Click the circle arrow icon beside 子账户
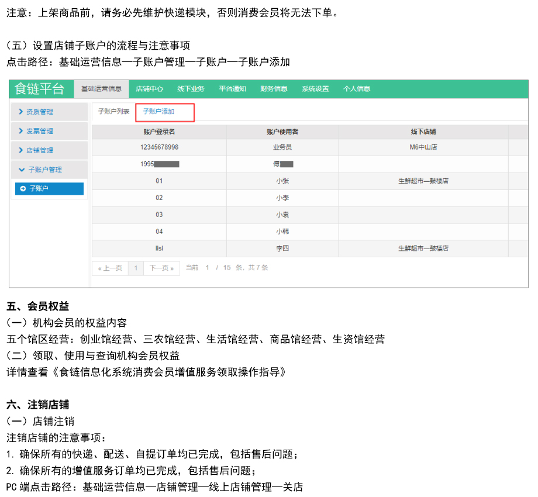Viewport: 538px width, 497px height. click(x=23, y=189)
